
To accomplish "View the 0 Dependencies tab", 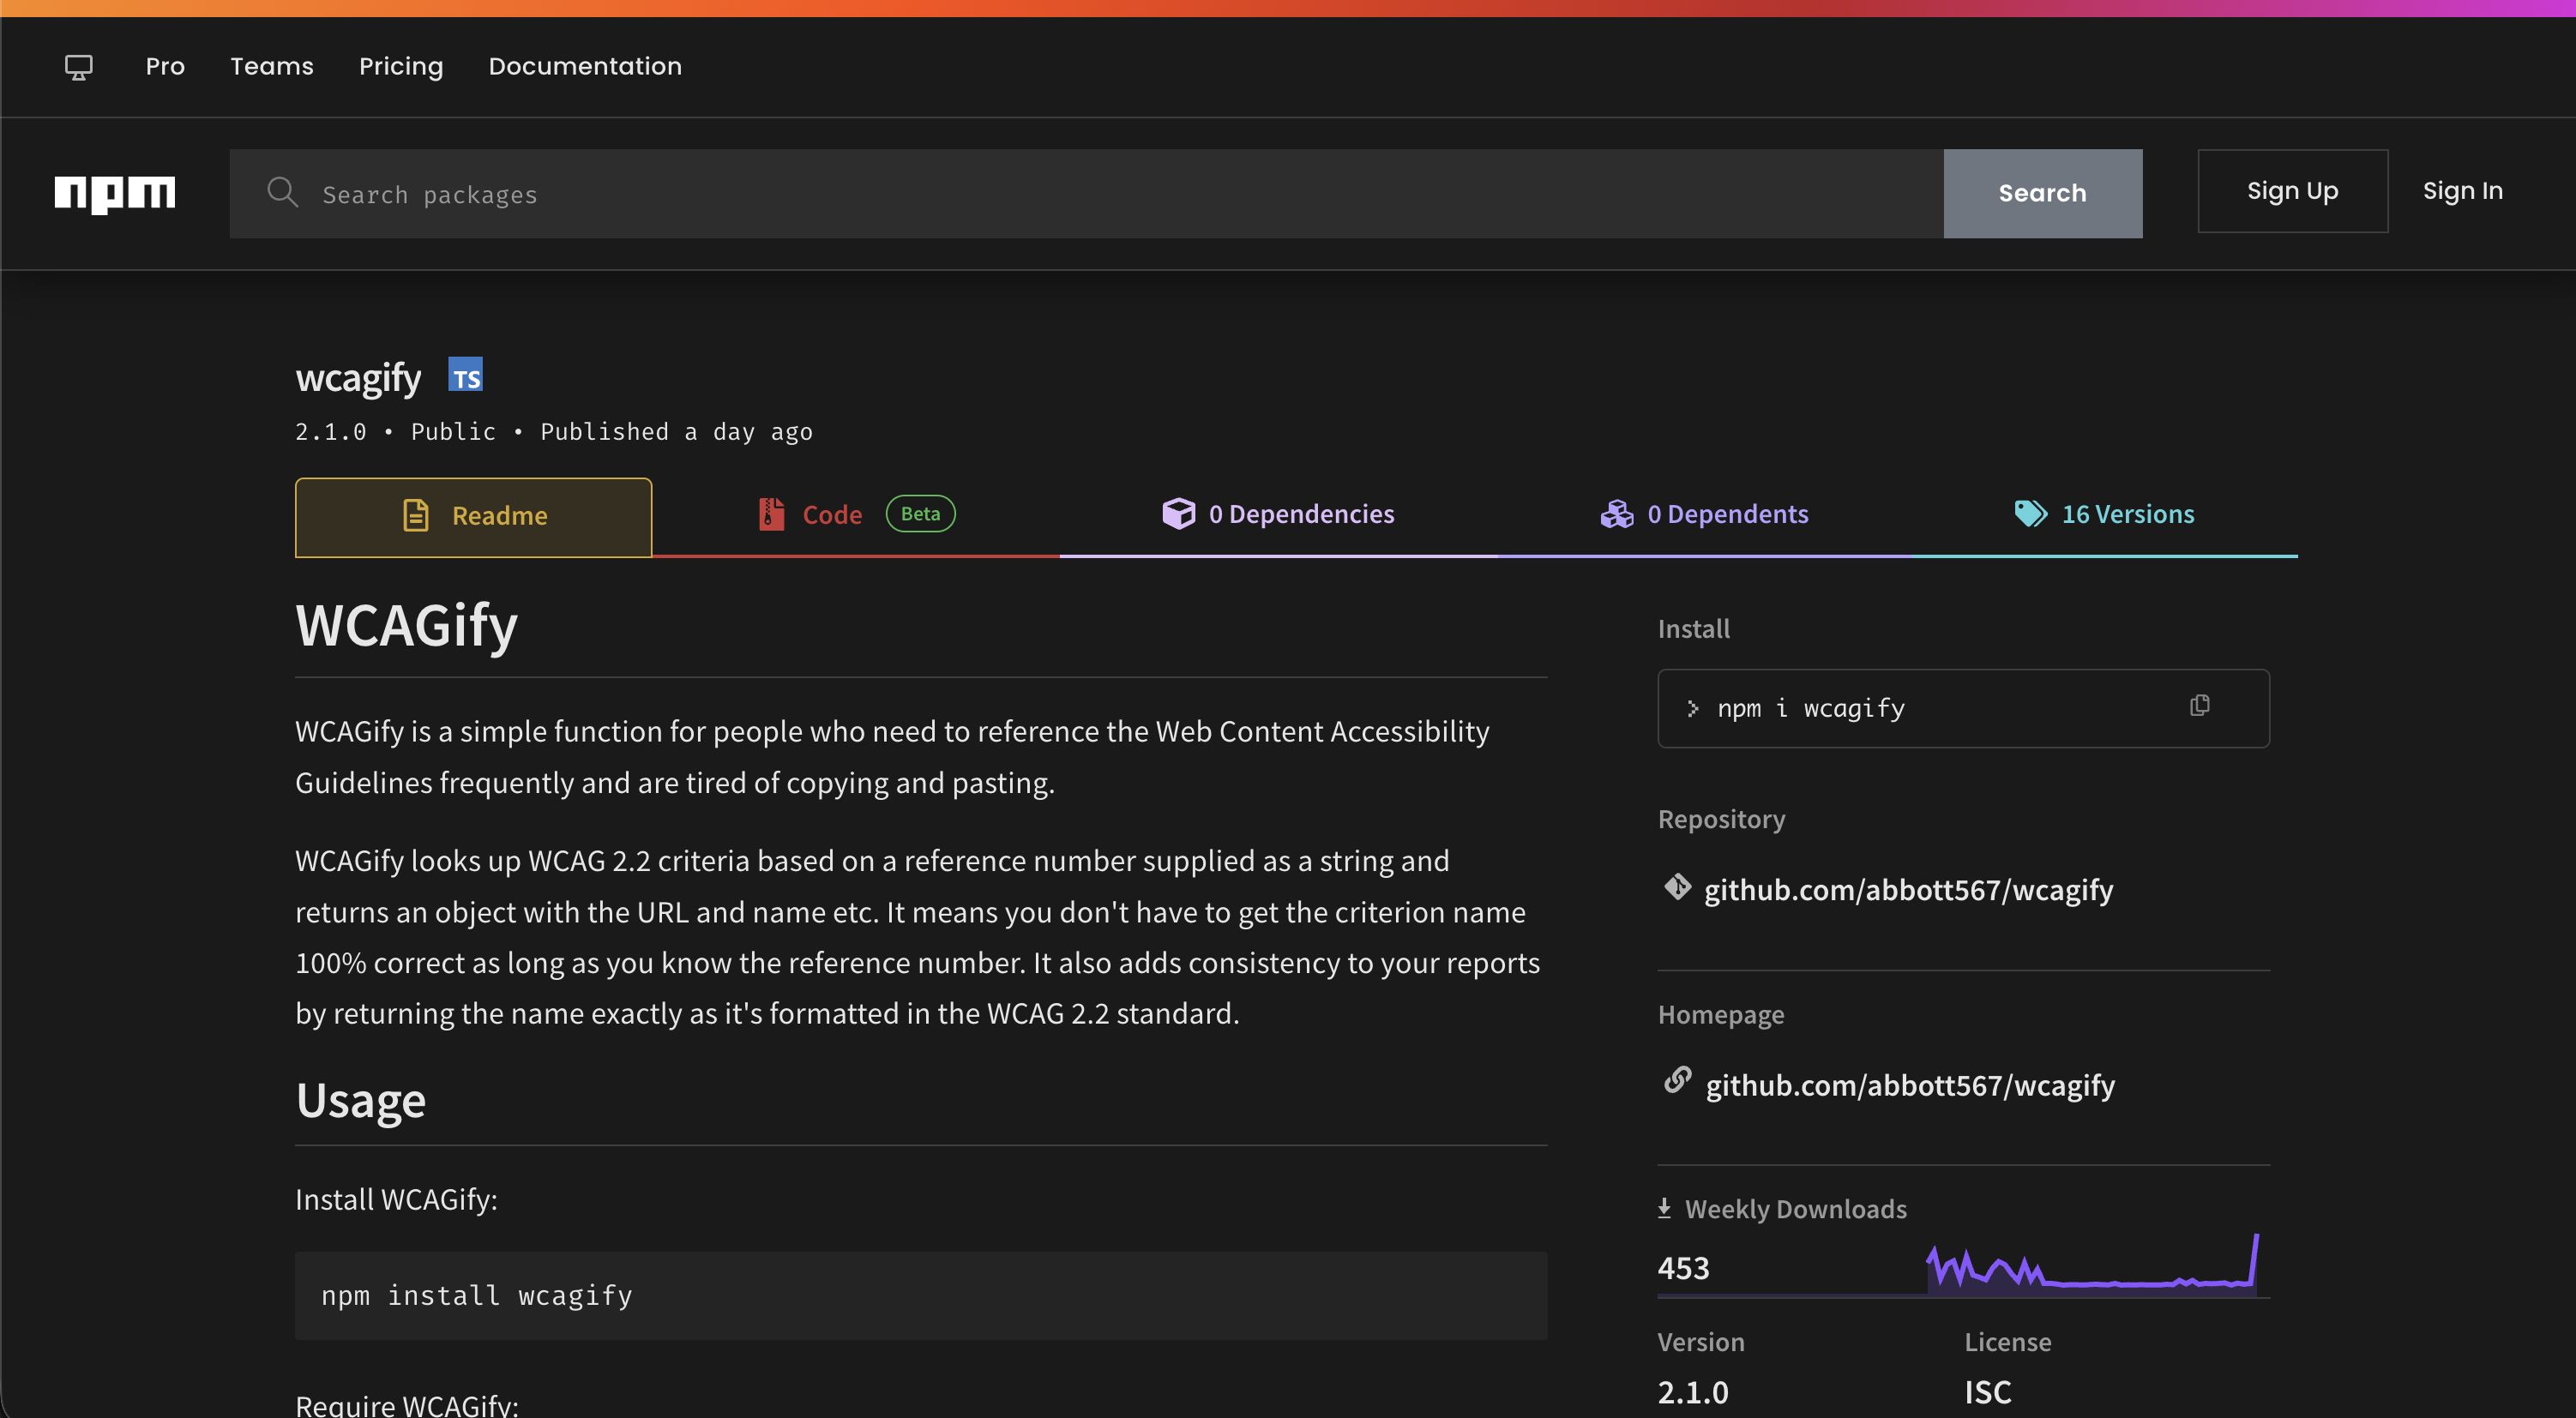I will (1278, 515).
